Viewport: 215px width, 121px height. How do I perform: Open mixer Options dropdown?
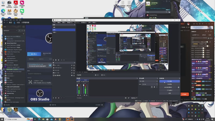(134, 98)
